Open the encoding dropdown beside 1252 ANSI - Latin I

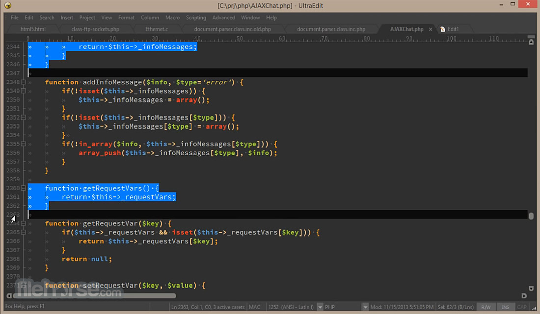[x=320, y=307]
